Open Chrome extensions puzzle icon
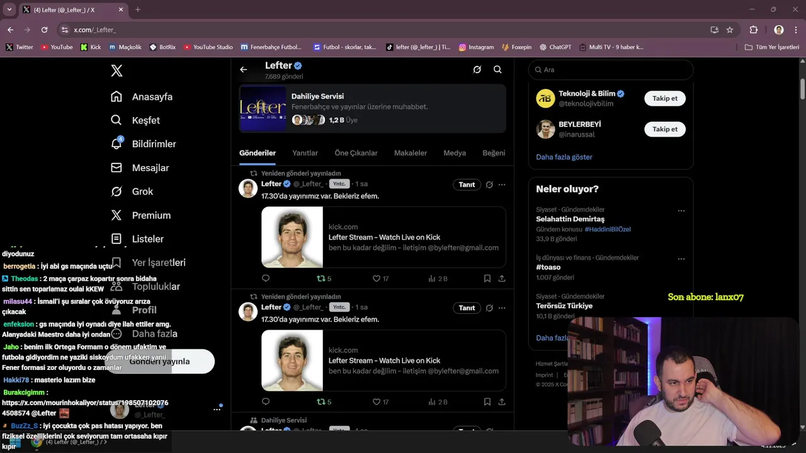806x453 pixels. coord(754,30)
